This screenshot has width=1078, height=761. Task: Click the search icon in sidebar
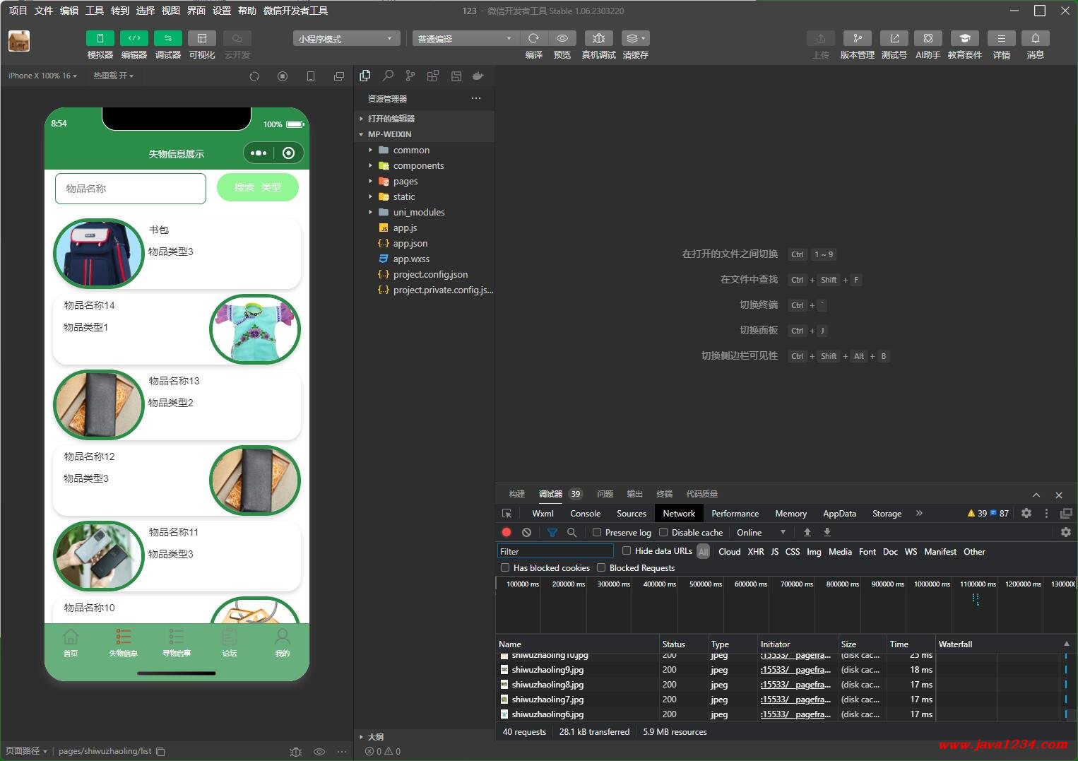(x=388, y=76)
